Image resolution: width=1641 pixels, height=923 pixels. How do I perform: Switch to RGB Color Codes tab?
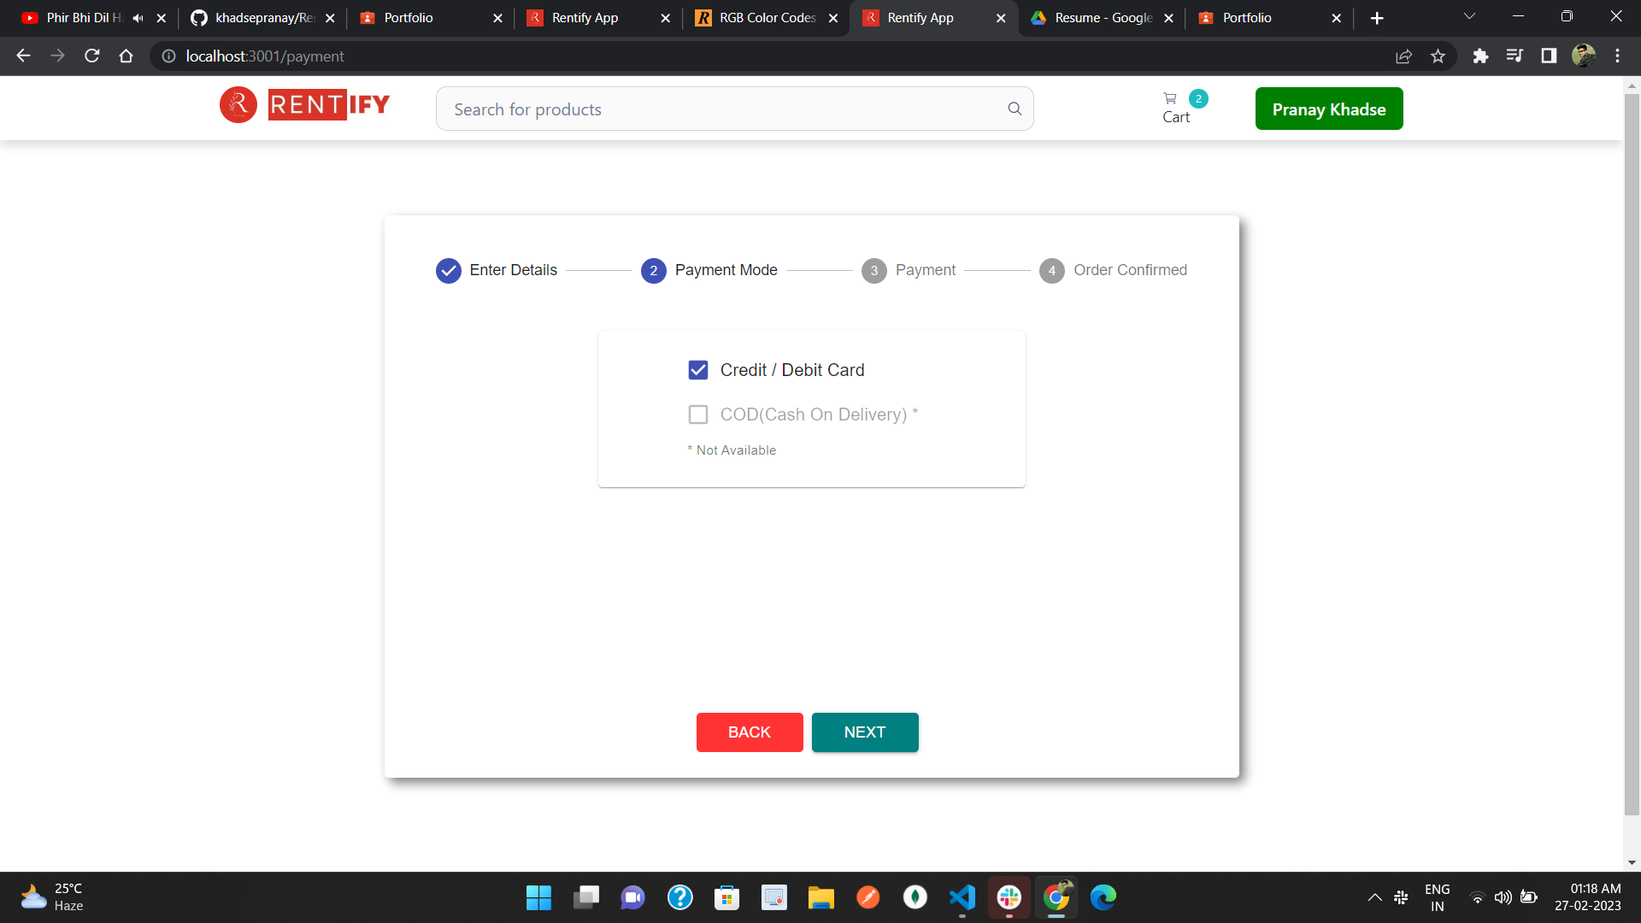point(766,18)
